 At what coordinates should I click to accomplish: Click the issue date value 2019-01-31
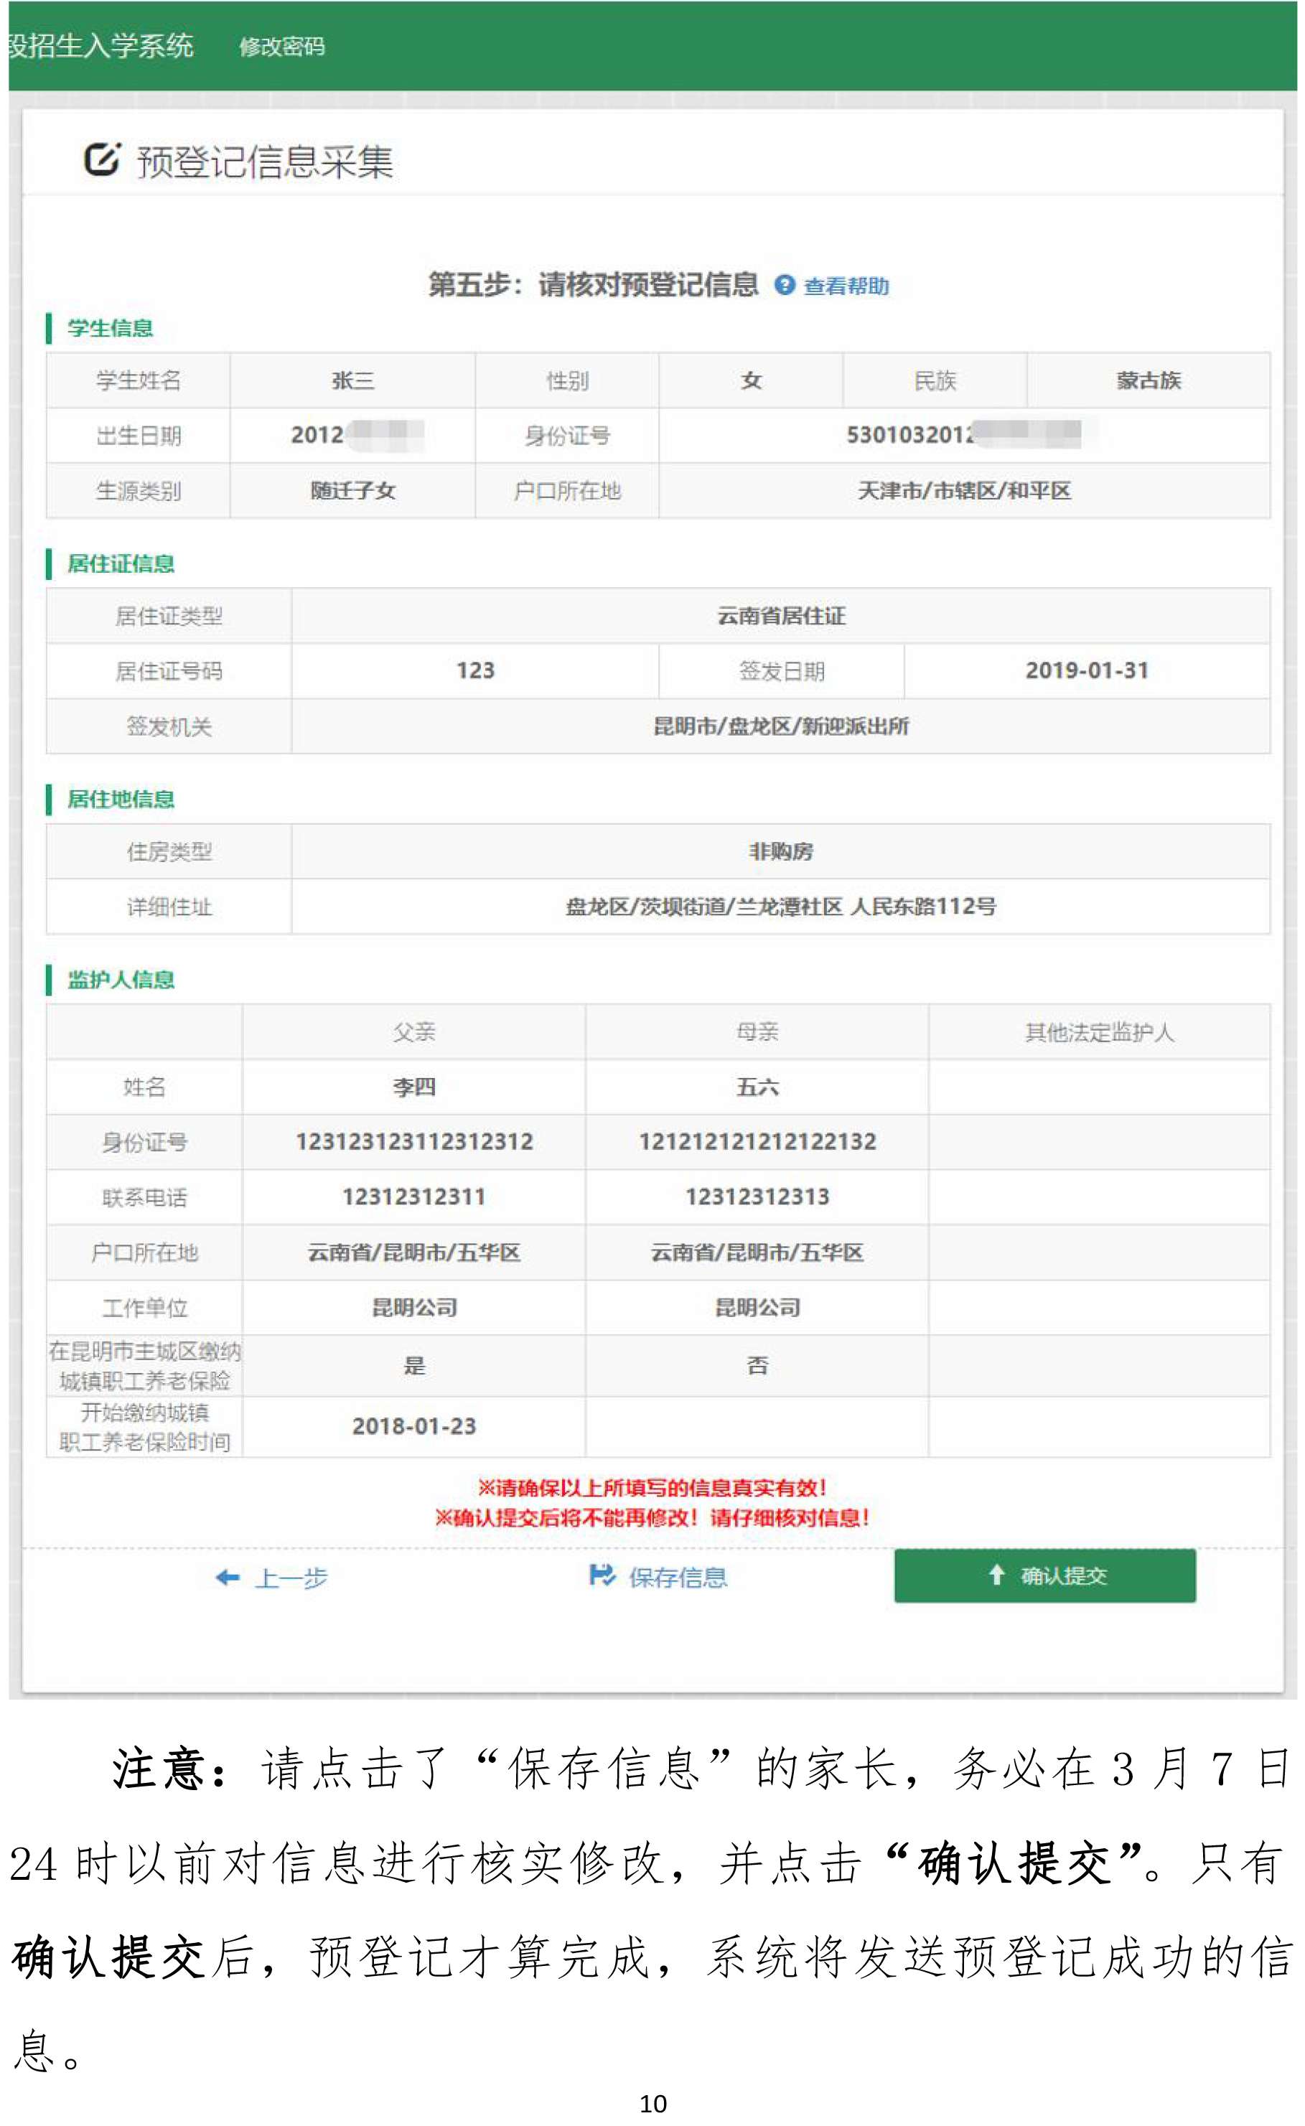pos(1087,670)
